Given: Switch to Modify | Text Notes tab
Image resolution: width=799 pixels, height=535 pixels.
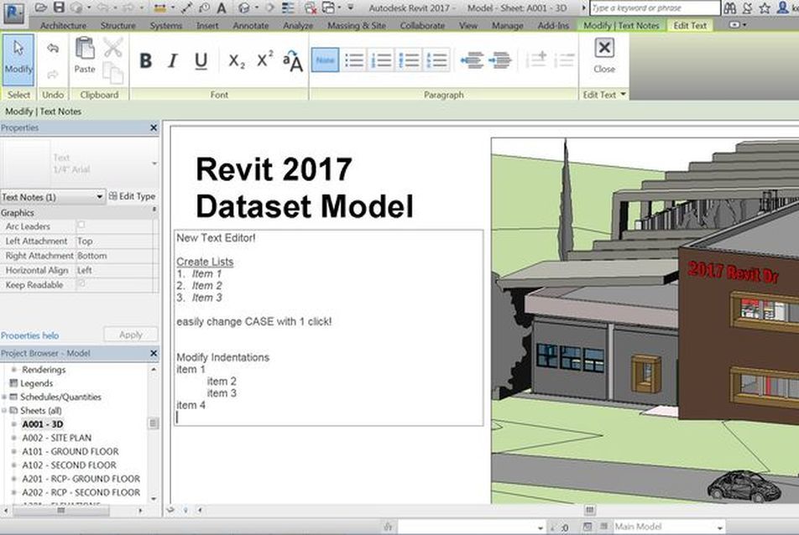Looking at the screenshot, I should 621,25.
